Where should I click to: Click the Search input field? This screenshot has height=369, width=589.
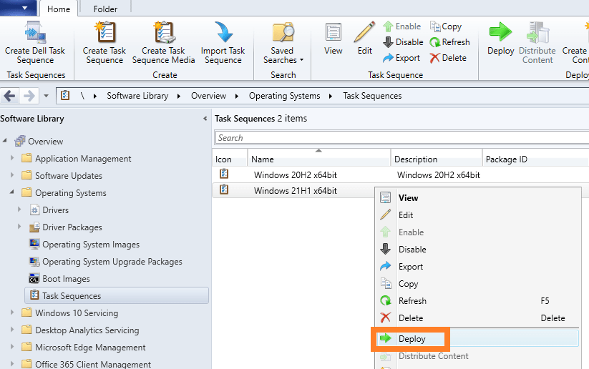click(x=402, y=138)
